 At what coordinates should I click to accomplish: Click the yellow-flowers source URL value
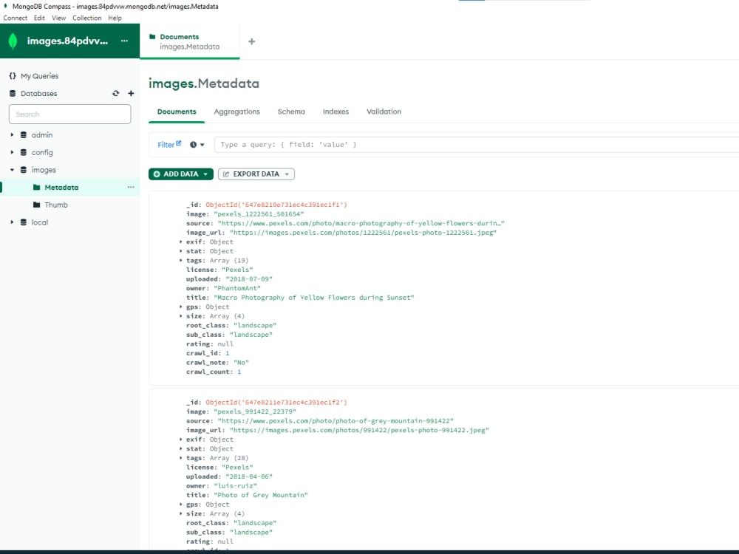(x=361, y=223)
